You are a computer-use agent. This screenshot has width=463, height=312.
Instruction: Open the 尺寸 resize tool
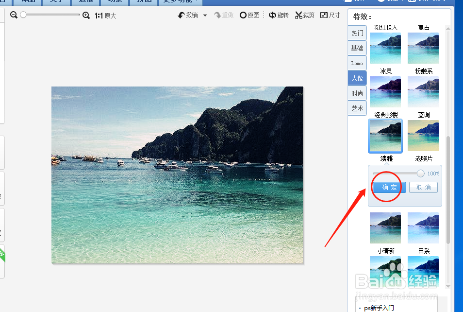point(331,15)
